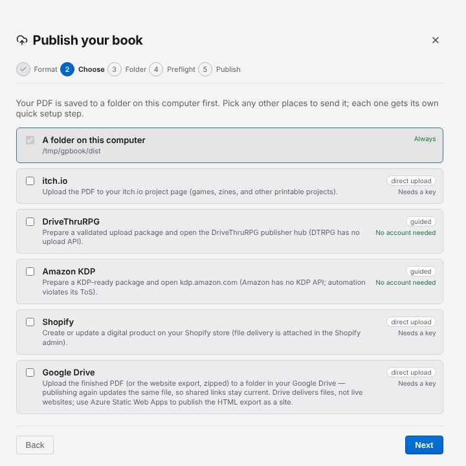The width and height of the screenshot is (466, 466).
Task: Click the green Always label
Action: [425, 139]
